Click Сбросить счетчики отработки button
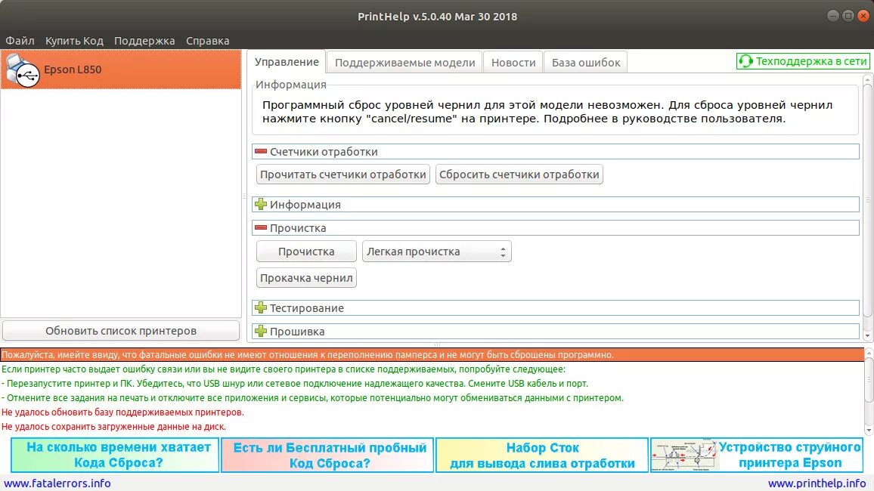 point(519,174)
